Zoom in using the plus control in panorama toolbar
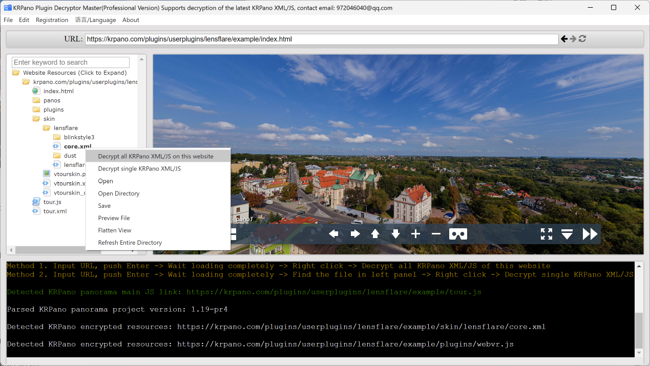 click(x=415, y=233)
